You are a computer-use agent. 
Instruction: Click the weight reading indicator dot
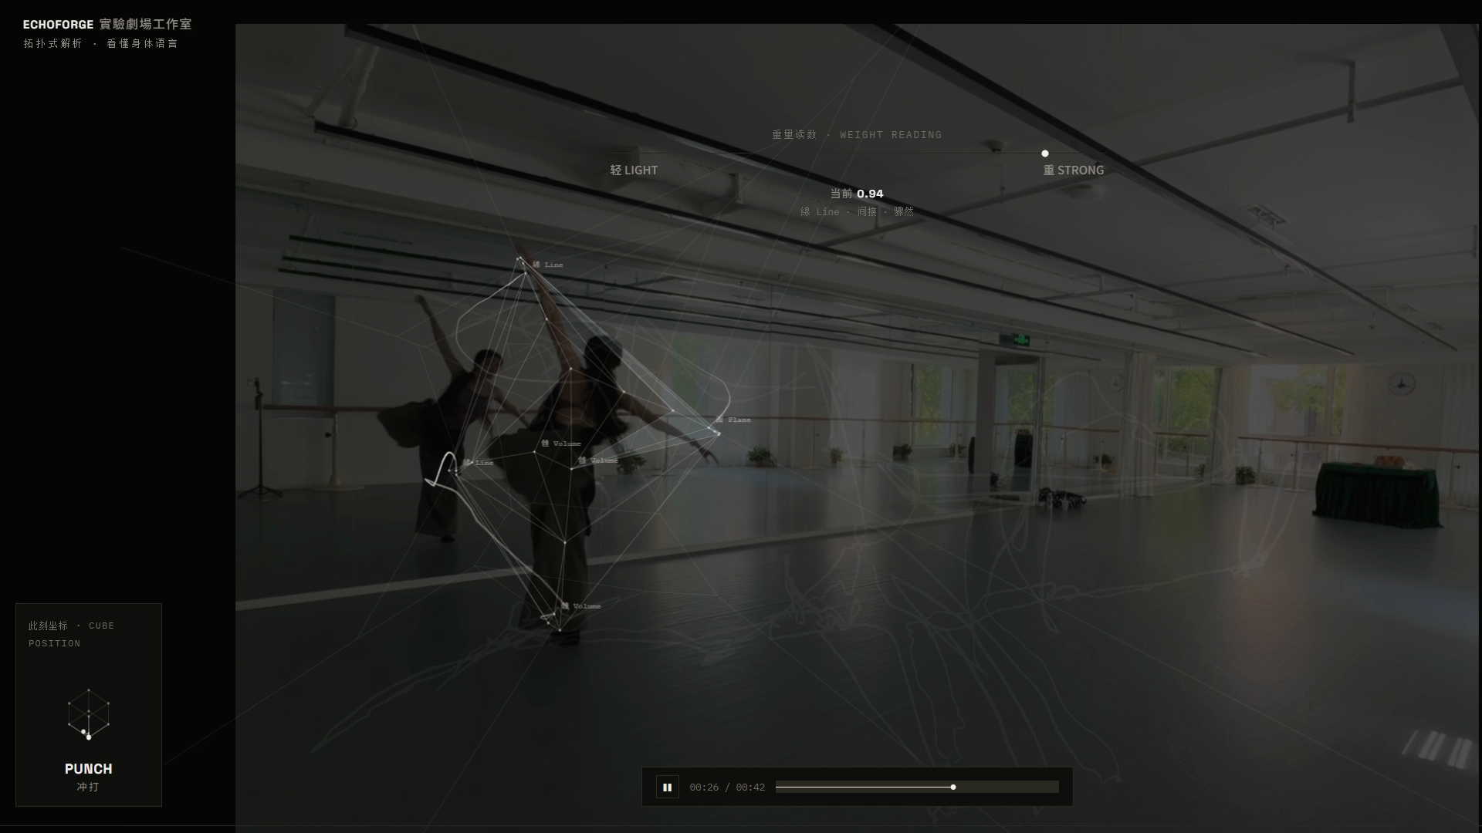1045,153
